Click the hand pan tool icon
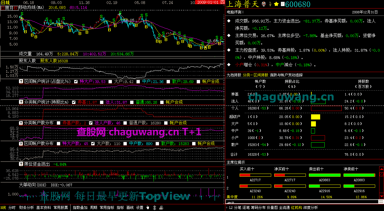 (148, 208)
